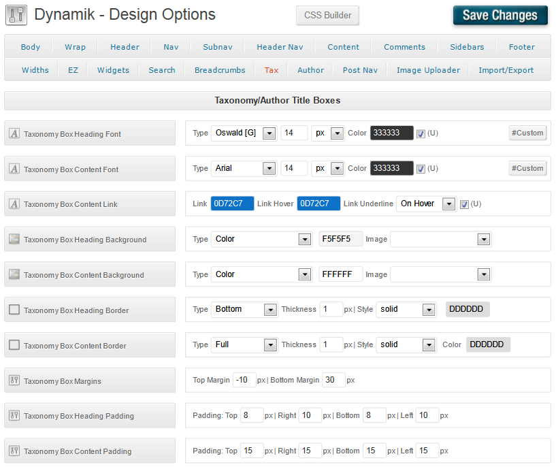Switch to the Header tab
Viewport: 556px width, 467px height.
click(125, 47)
